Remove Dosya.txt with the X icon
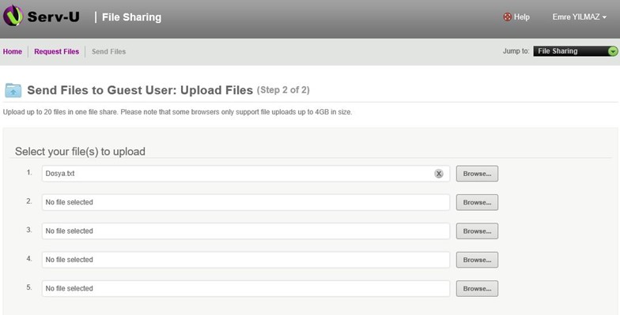This screenshot has height=315, width=620. pos(438,174)
